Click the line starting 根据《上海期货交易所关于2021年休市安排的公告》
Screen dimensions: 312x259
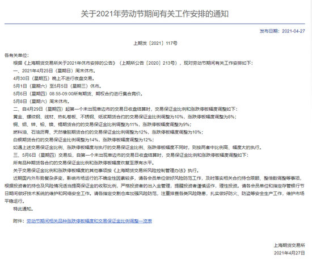(x=133, y=63)
